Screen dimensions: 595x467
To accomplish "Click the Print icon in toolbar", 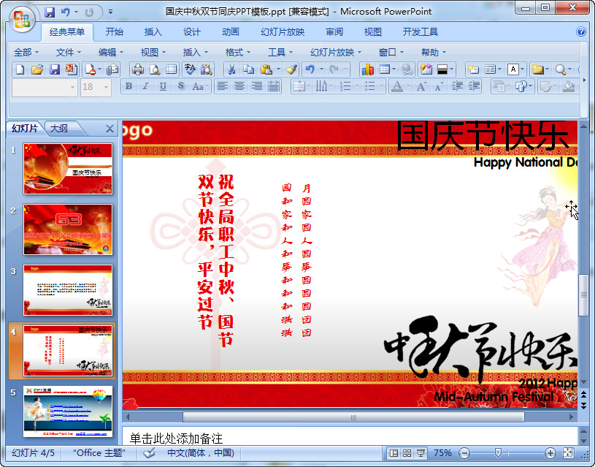I will pos(137,69).
